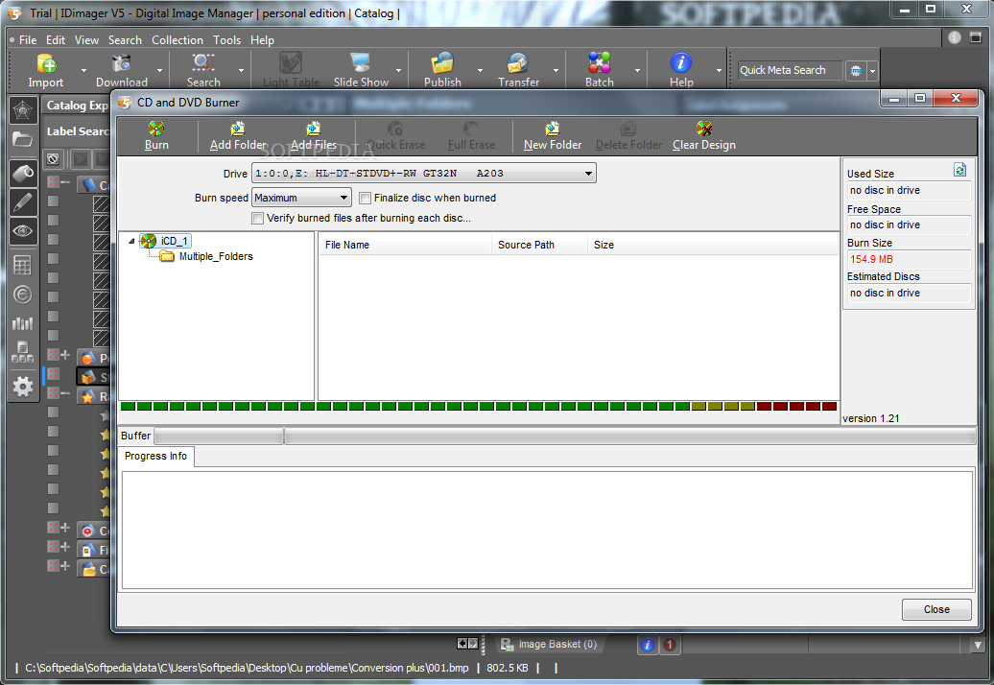Click the clear filter icon under Label Search

(54, 158)
